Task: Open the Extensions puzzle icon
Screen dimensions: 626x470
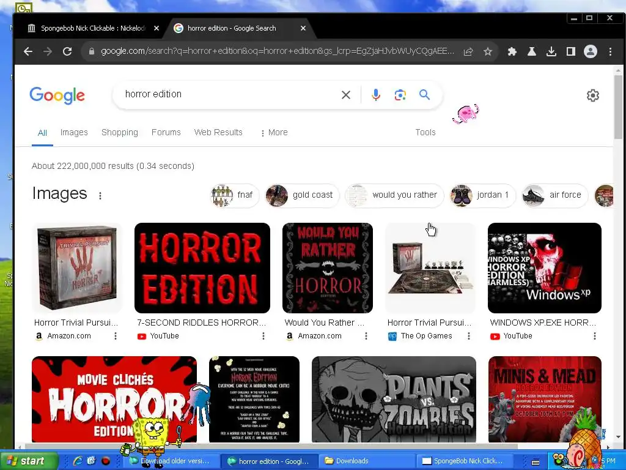Action: coord(512,51)
